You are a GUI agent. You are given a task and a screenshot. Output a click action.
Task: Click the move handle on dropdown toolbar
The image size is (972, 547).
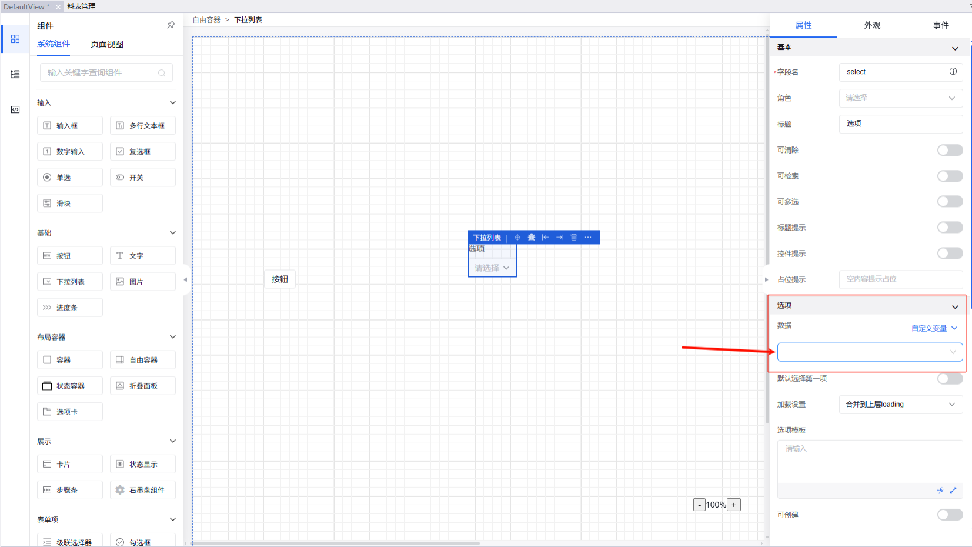click(x=517, y=238)
